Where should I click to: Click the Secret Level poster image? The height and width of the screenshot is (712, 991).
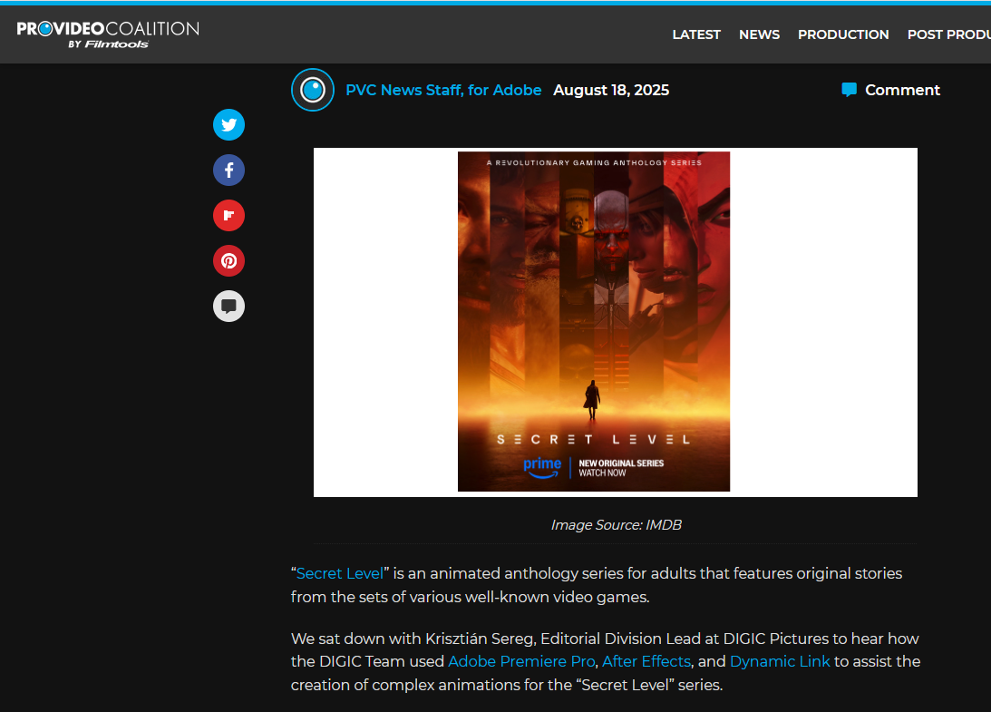tap(594, 322)
